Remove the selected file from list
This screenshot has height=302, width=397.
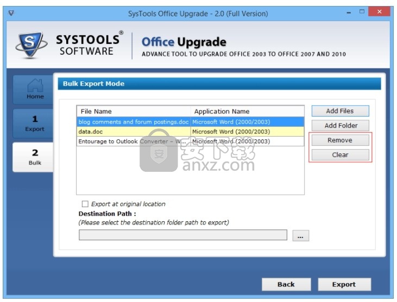[x=340, y=140]
